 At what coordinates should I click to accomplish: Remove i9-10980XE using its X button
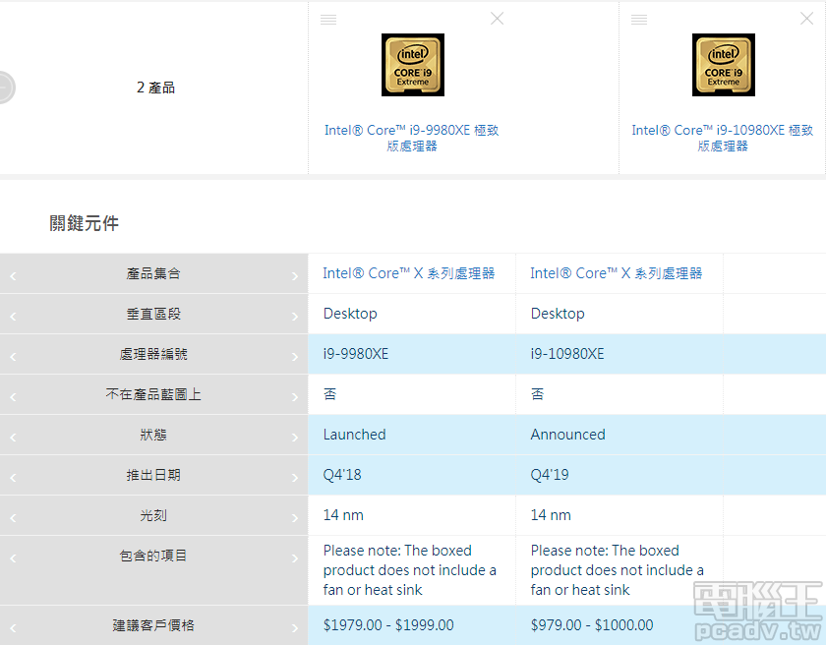(x=806, y=18)
